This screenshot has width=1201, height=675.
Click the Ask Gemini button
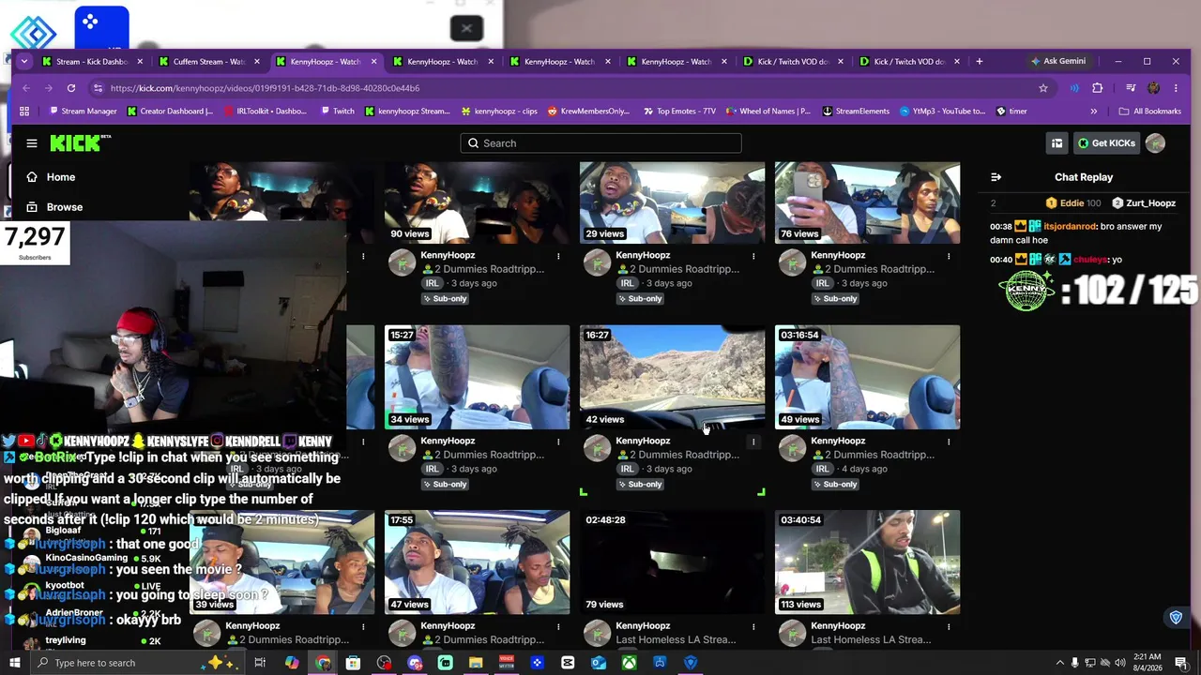click(x=1058, y=62)
